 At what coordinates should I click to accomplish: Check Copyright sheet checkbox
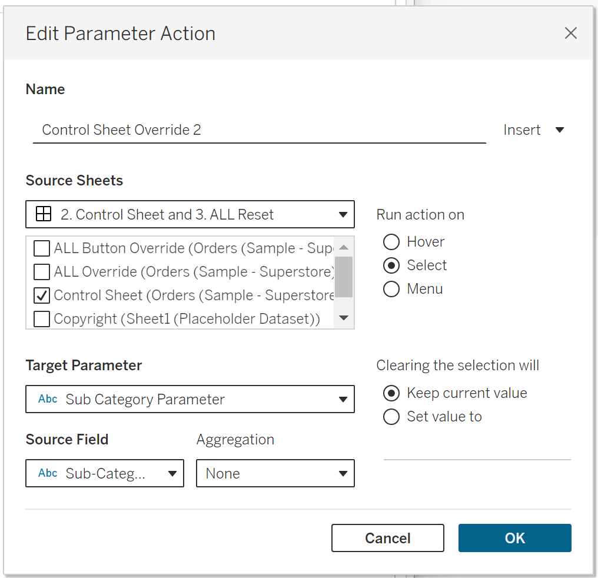42,319
